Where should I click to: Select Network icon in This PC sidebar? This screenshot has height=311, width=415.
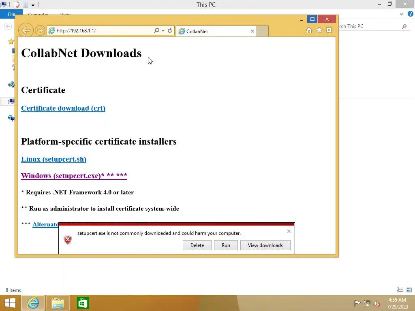tap(11, 118)
